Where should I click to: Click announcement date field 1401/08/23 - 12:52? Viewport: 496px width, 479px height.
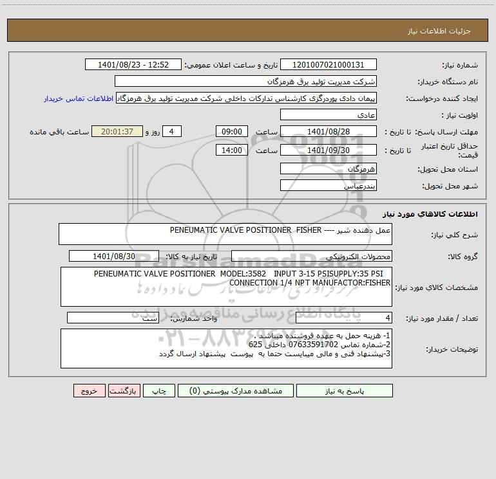click(133, 64)
